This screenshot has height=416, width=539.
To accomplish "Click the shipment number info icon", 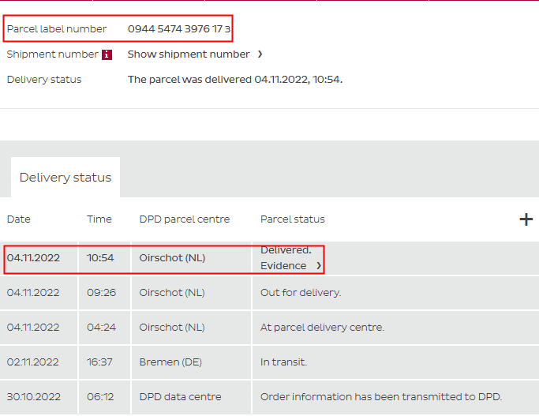I will [x=107, y=54].
